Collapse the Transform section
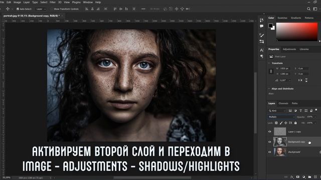The image size is (321, 180). 269,63
